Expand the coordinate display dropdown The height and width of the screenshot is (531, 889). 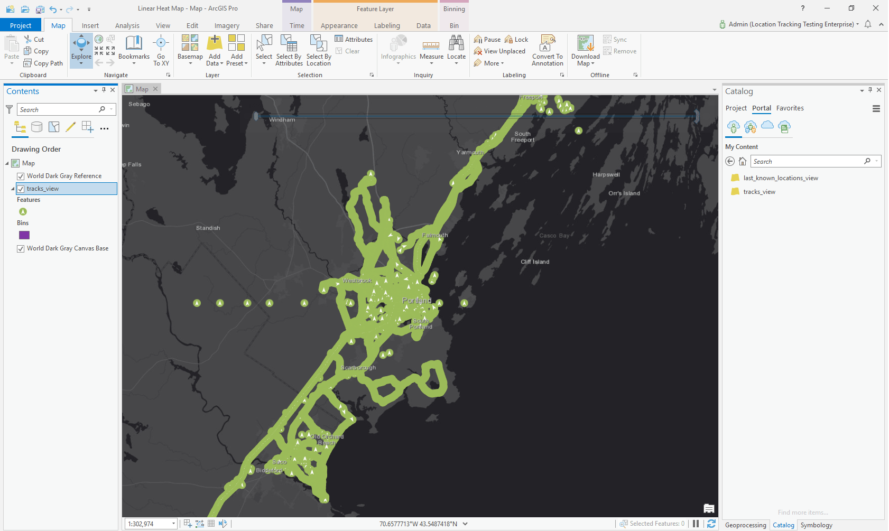[x=465, y=523]
